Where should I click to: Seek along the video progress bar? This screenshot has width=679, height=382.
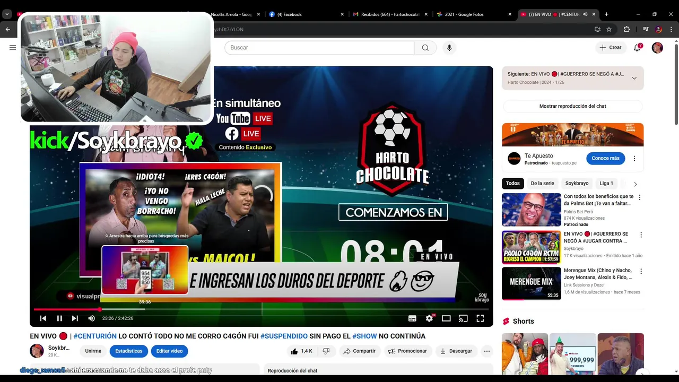(262, 309)
